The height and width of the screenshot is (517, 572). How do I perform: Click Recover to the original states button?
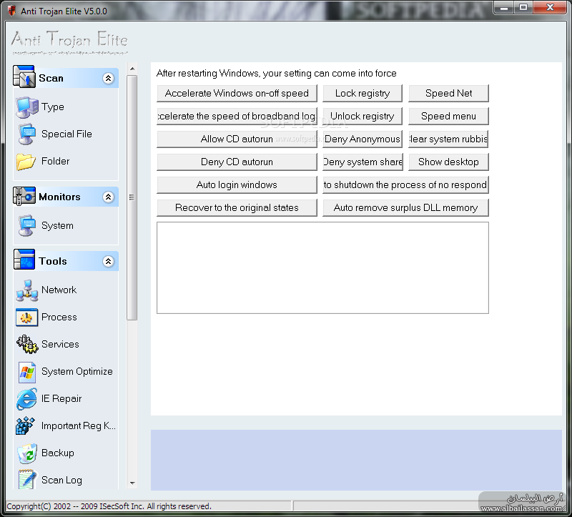[237, 208]
